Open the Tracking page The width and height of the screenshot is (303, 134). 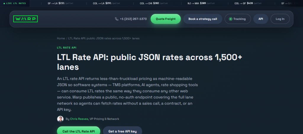pos(238,19)
